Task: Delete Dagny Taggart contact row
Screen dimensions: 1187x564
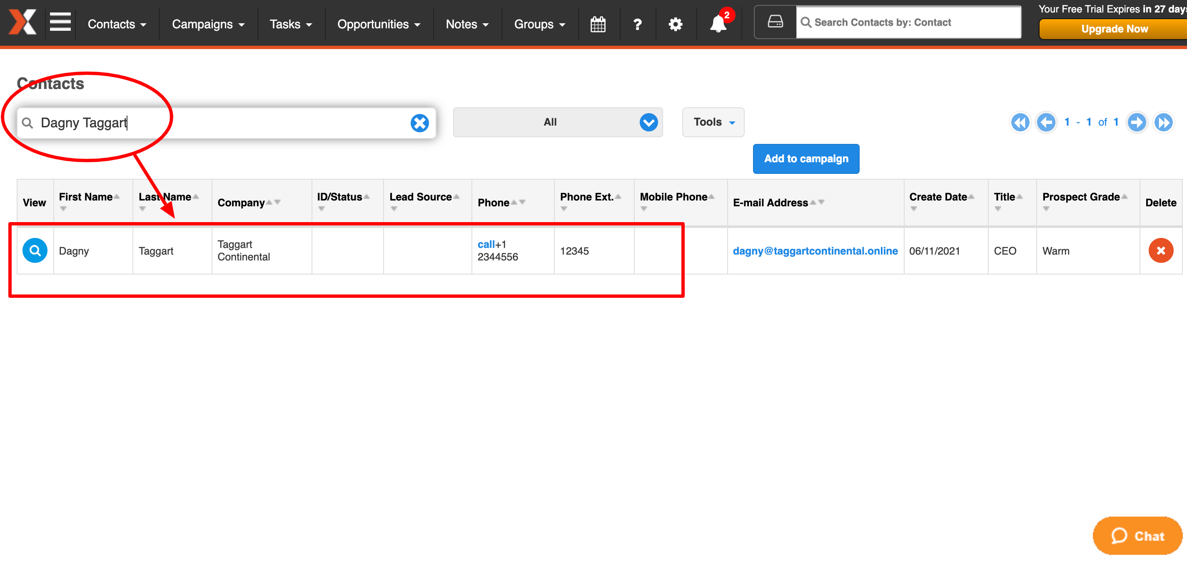Action: pyautogui.click(x=1160, y=250)
